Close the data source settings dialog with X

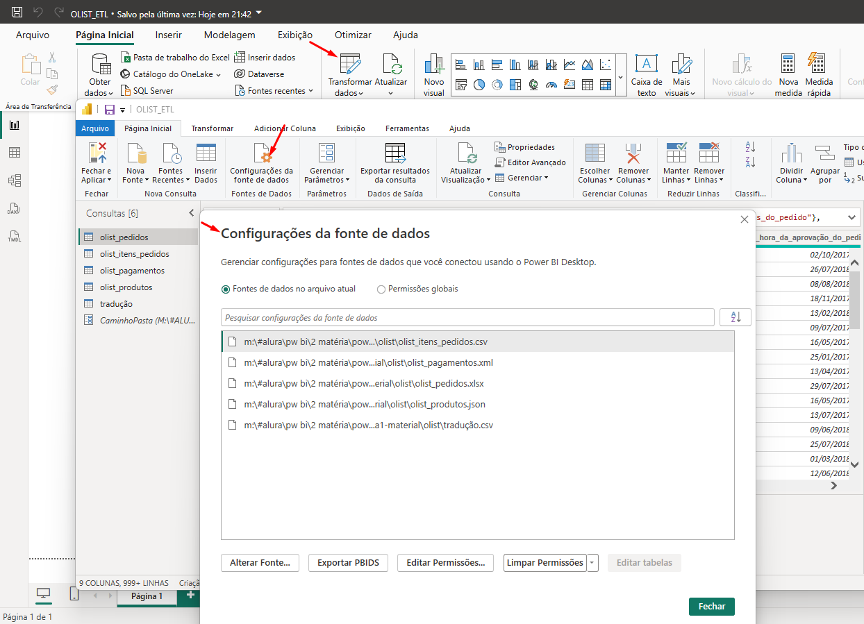[745, 219]
